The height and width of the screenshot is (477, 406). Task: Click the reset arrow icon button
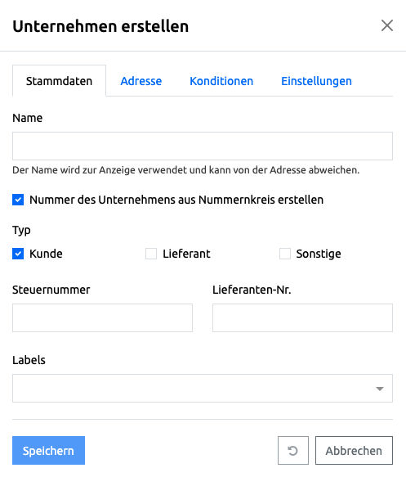click(x=293, y=450)
